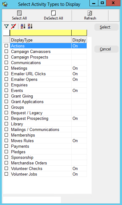Click the yellow DisplayType filter field

point(41,33)
